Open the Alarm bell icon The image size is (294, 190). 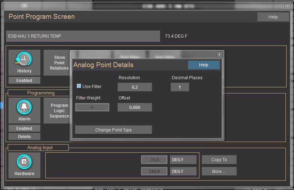coord(24,107)
